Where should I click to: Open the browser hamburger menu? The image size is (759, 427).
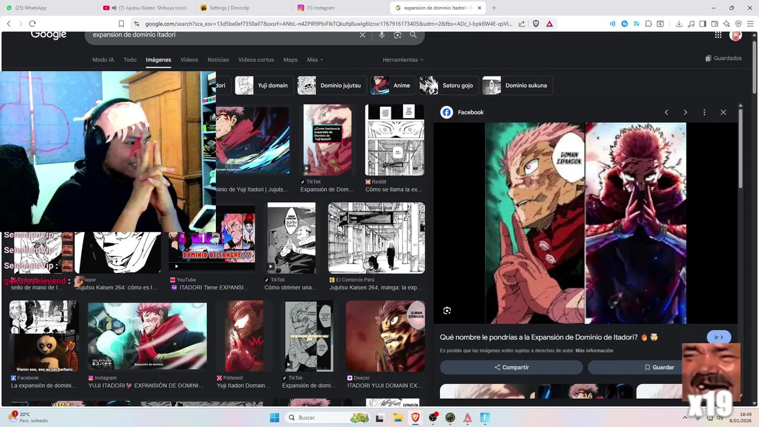(750, 24)
